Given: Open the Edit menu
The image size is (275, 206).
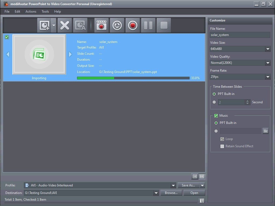Looking at the screenshot, I should [17, 11].
